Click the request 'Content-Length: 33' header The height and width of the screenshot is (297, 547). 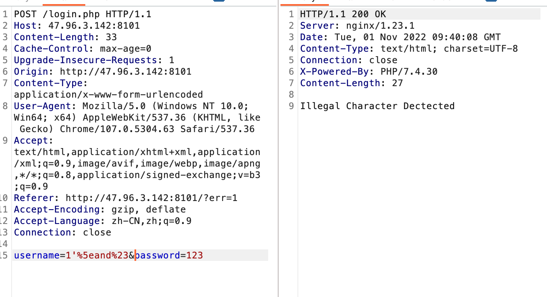pyautogui.click(x=66, y=37)
